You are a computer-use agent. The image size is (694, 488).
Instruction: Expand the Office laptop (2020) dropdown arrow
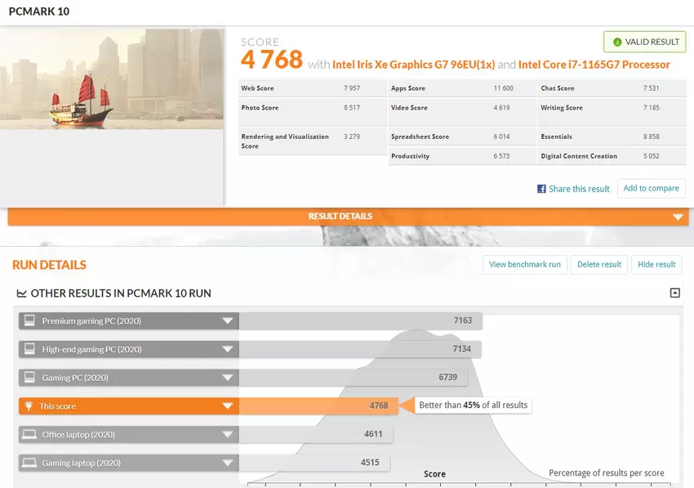pyautogui.click(x=228, y=435)
